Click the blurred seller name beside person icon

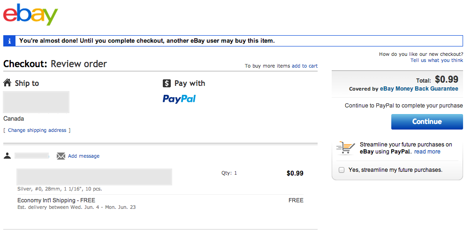pyautogui.click(x=31, y=155)
